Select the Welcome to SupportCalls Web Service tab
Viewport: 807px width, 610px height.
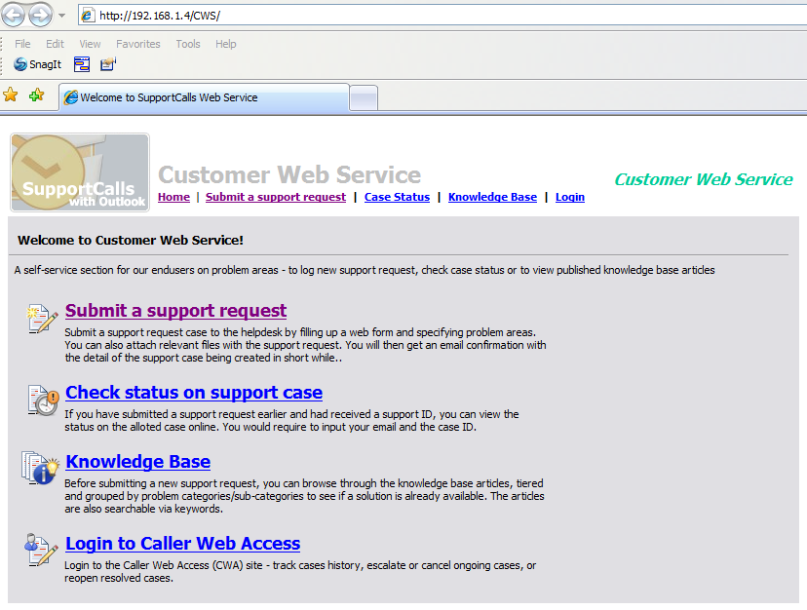point(204,97)
